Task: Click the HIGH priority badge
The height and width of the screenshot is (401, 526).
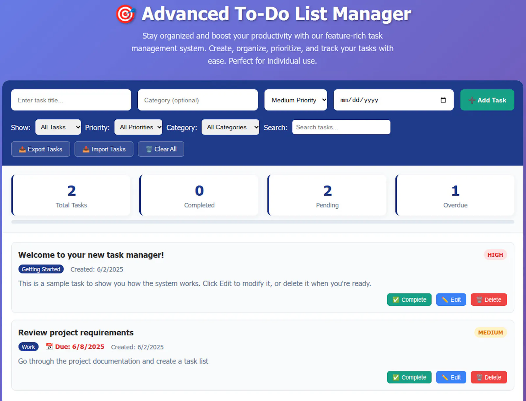Action: point(495,255)
